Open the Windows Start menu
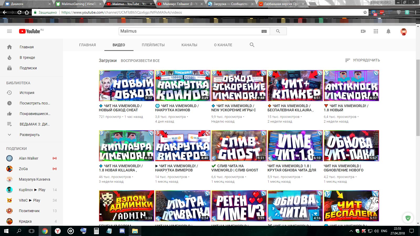The height and width of the screenshot is (236, 420). [x=6, y=231]
